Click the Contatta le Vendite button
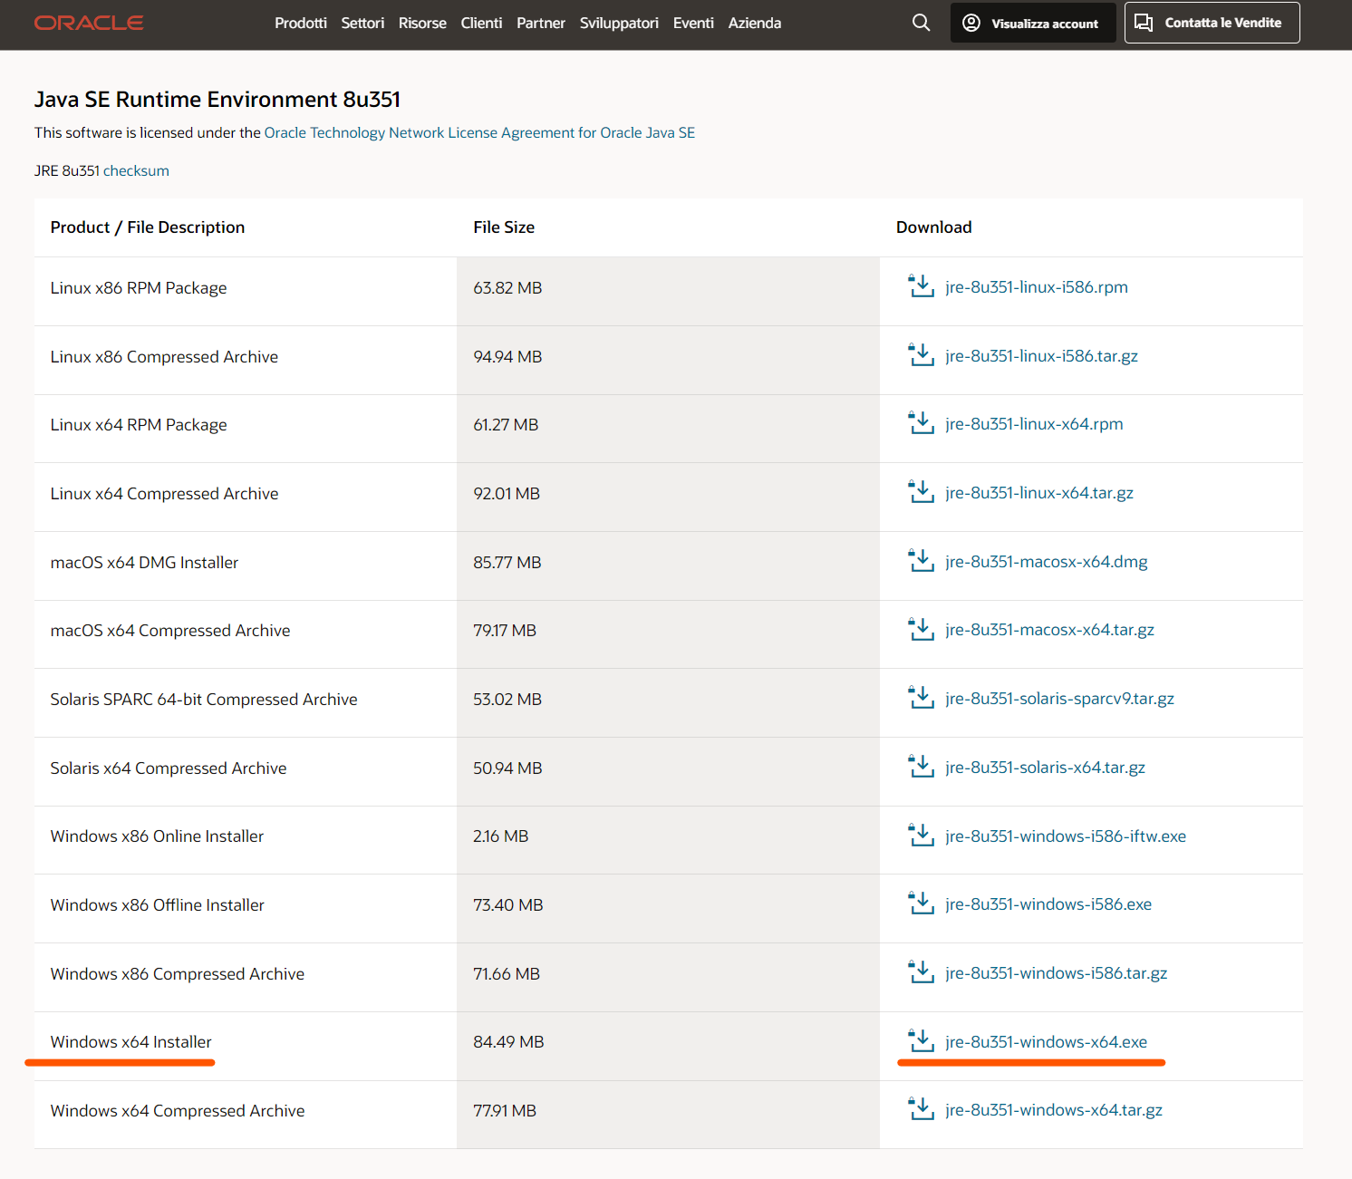 pos(1212,23)
